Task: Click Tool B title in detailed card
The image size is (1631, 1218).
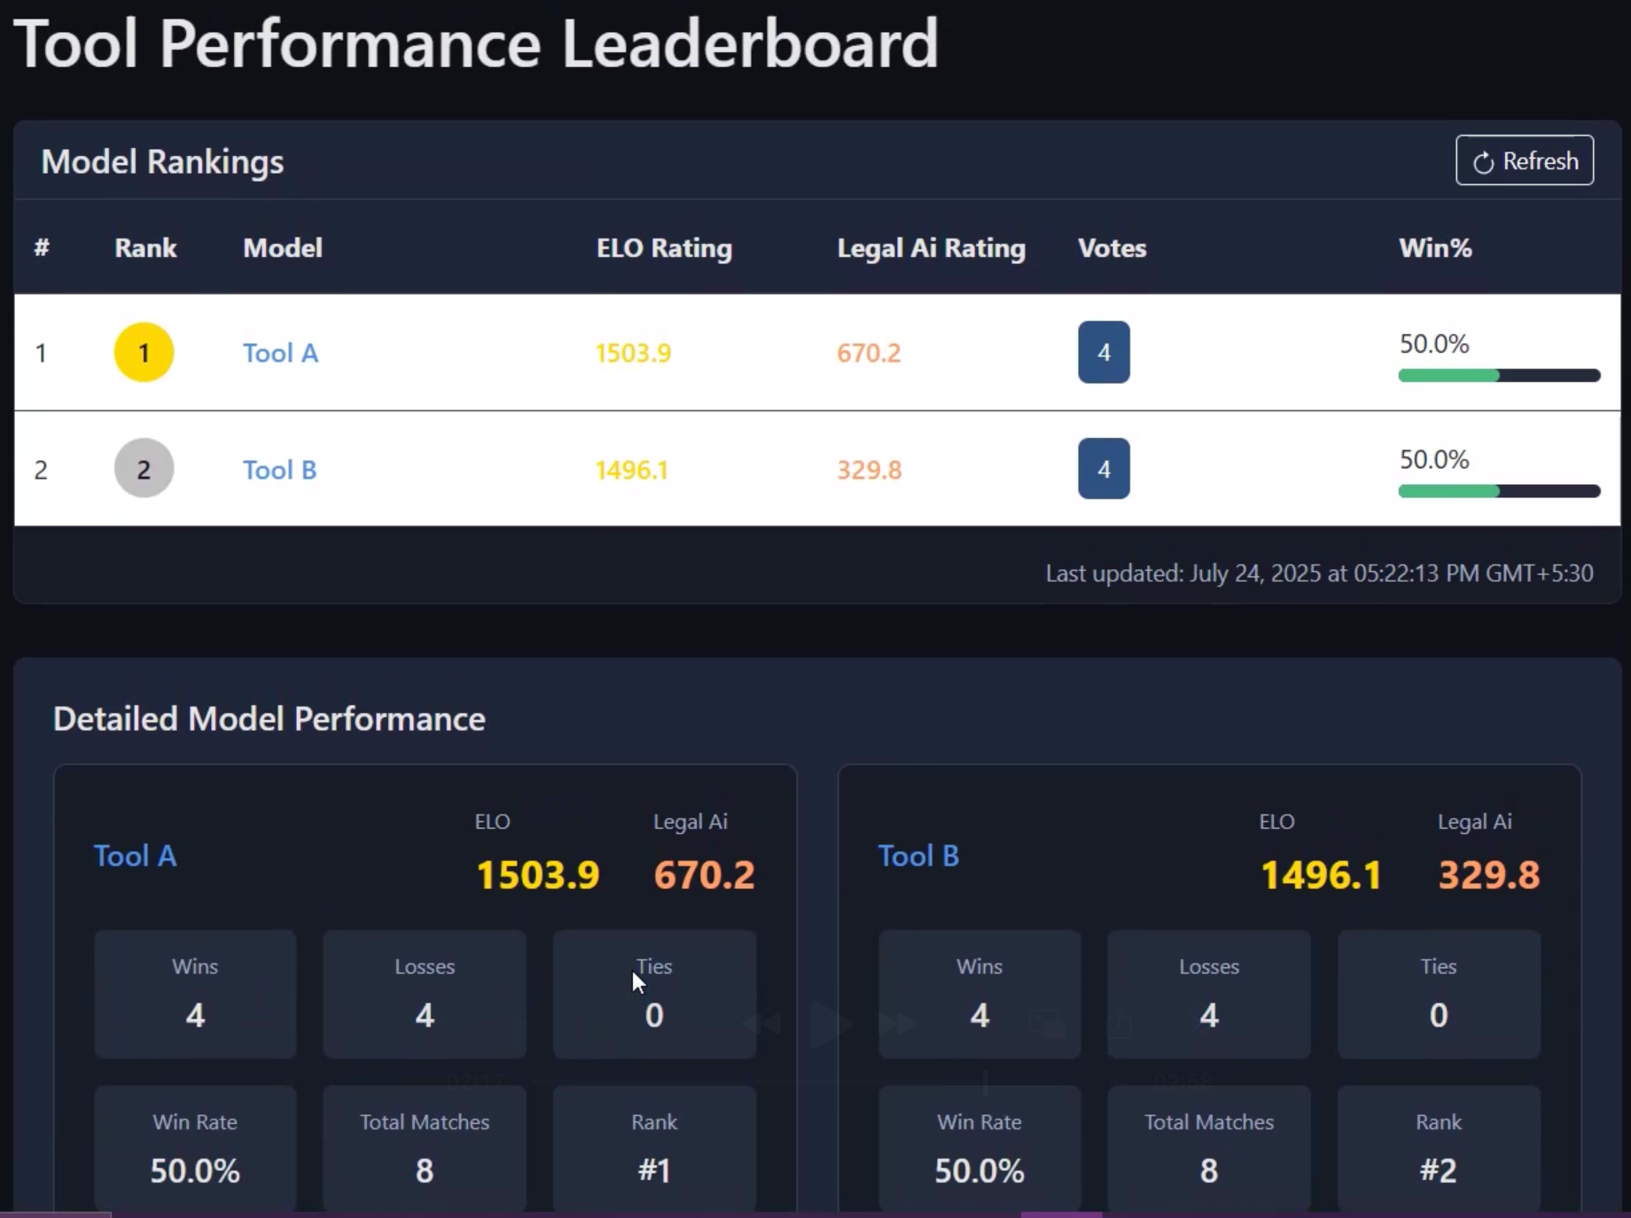Action: tap(918, 855)
